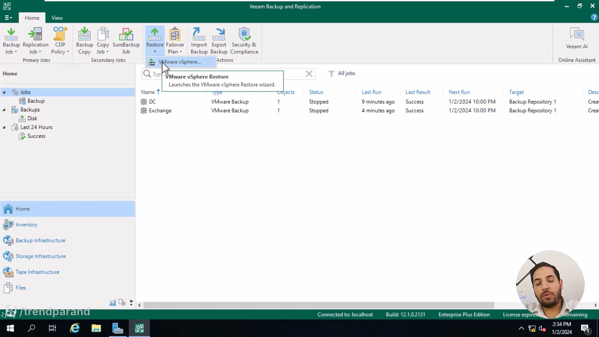This screenshot has height=337, width=599.
Task: Click the gear page icon below navigation
Action: coord(122,303)
